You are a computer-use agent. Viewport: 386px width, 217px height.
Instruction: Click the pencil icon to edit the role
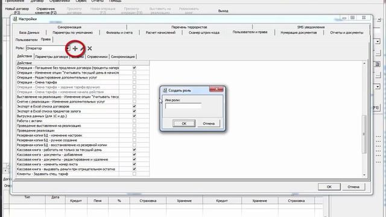pyautogui.click(x=82, y=48)
